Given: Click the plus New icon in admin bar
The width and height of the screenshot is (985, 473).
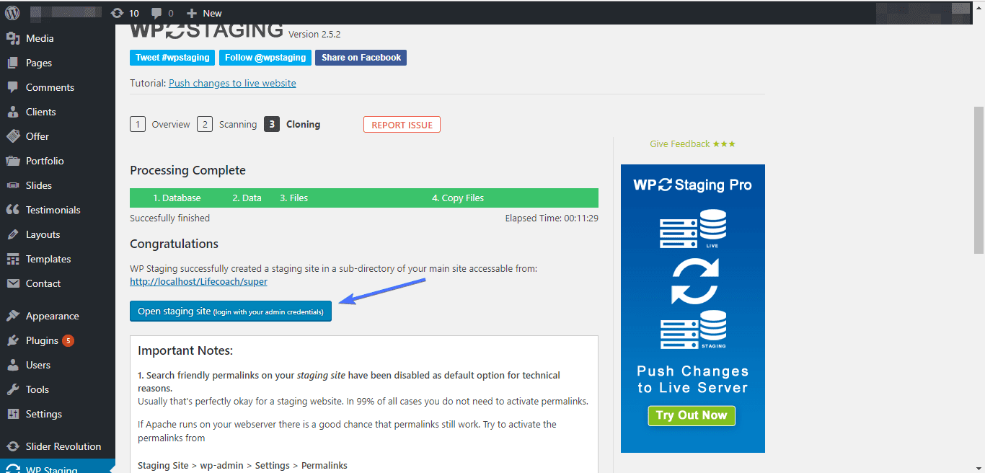Looking at the screenshot, I should click(x=204, y=13).
